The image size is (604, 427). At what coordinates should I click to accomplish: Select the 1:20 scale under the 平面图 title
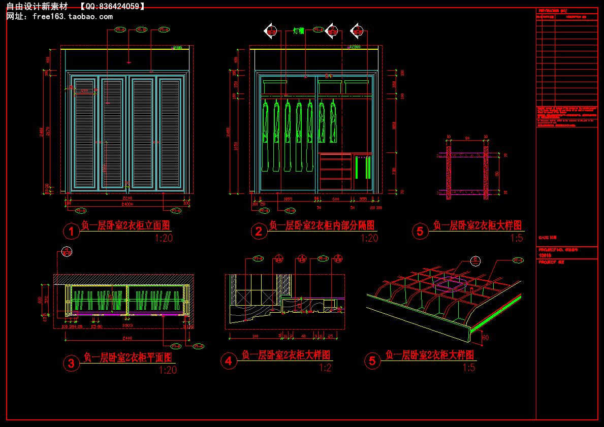(168, 370)
